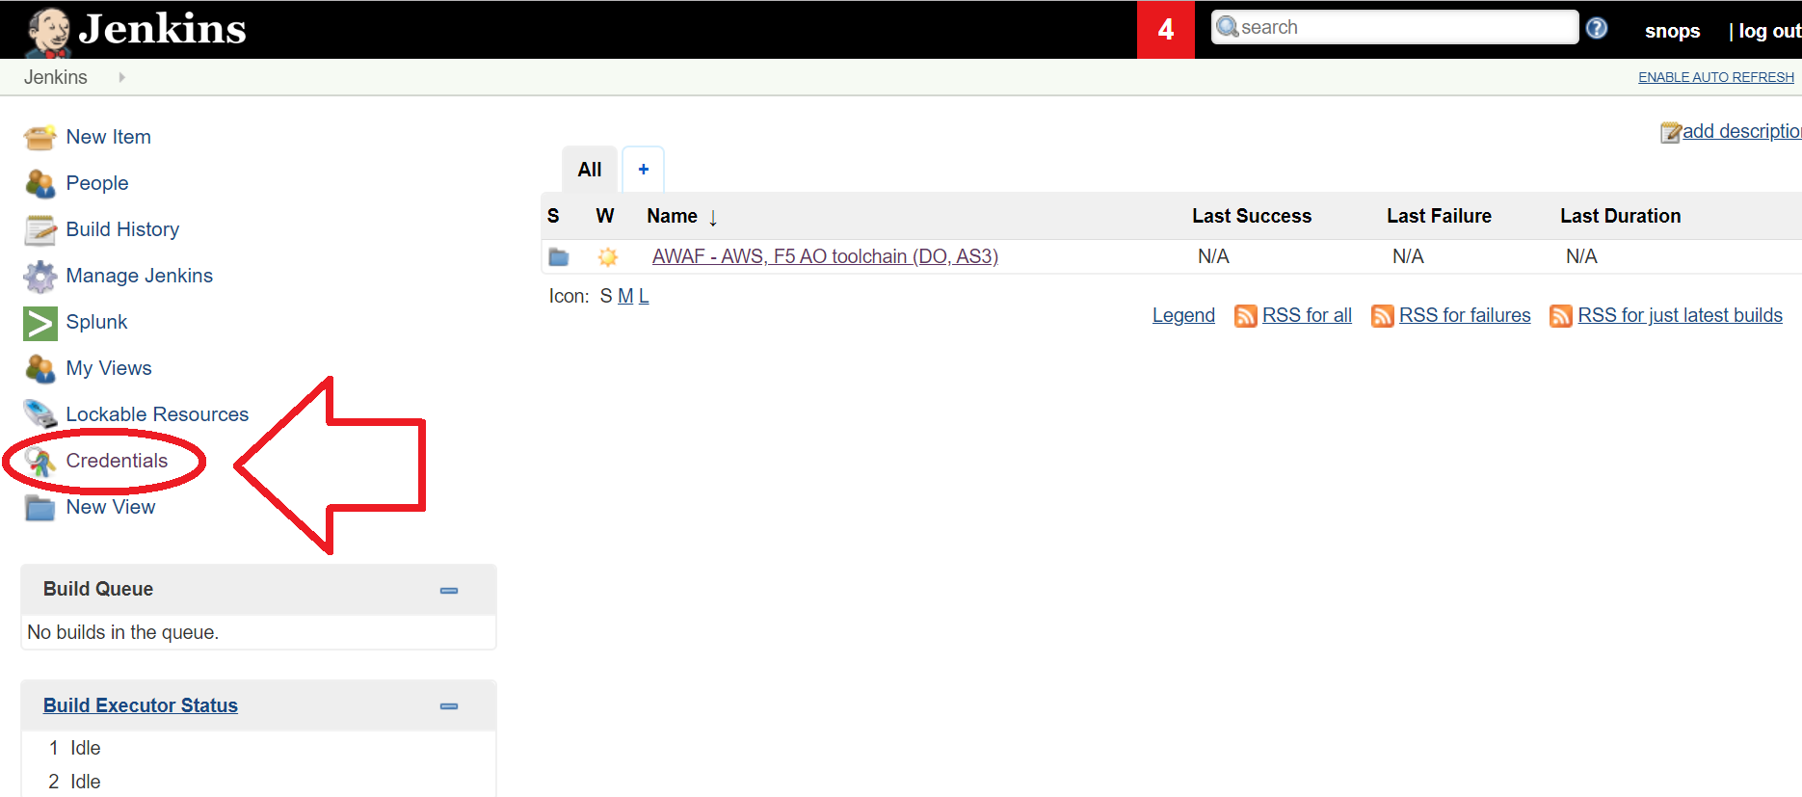This screenshot has width=1802, height=797.
Task: Click the search help question mark icon
Action: pyautogui.click(x=1597, y=28)
